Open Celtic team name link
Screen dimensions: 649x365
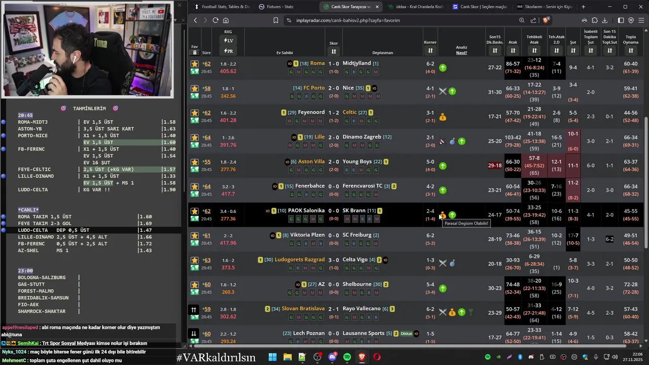[350, 112]
